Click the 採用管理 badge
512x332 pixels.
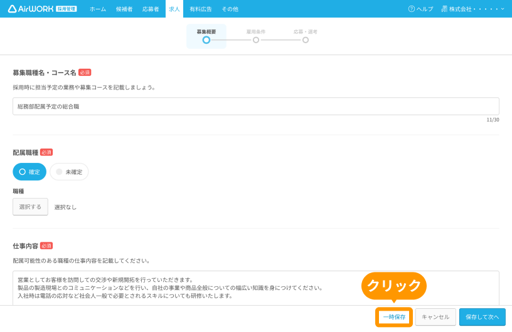click(67, 9)
